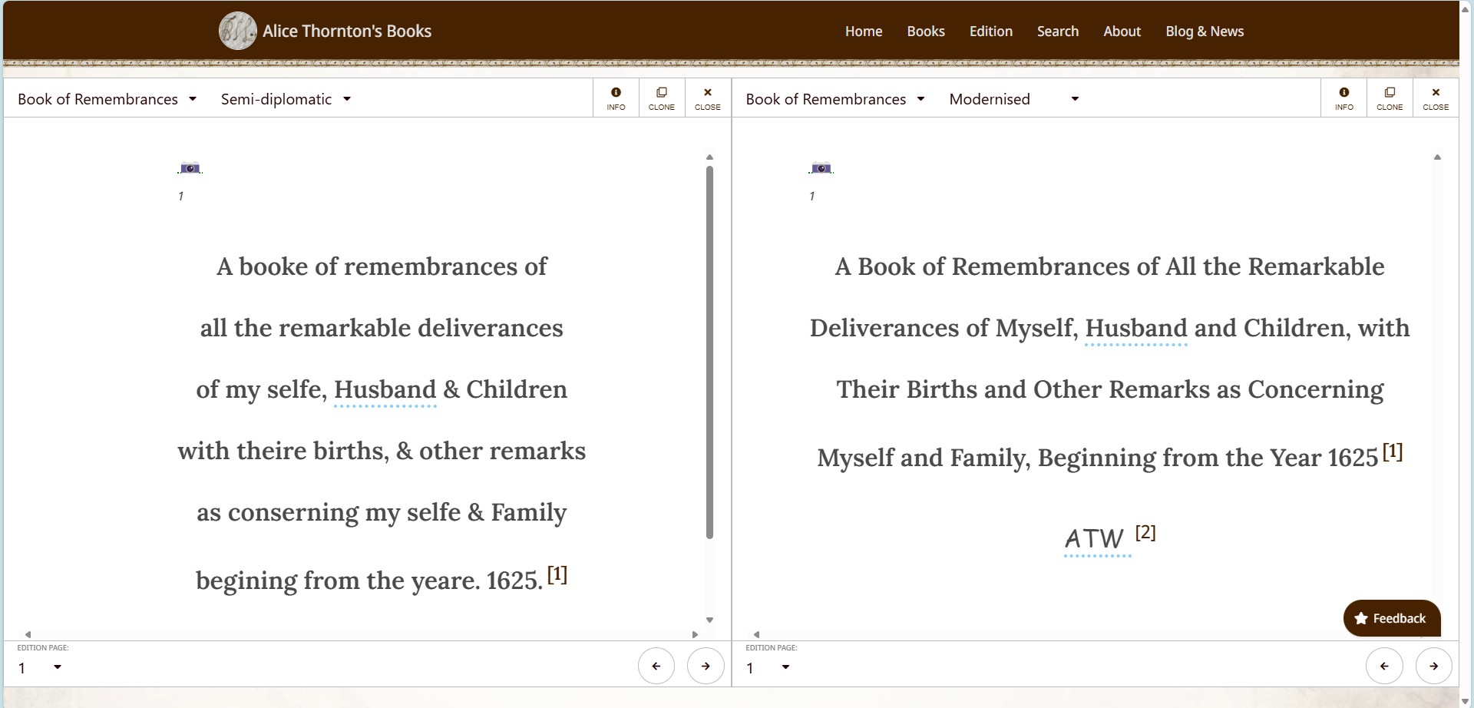Screen dimensions: 1474x708
Task: Open the Feedback button
Action: (x=1391, y=618)
